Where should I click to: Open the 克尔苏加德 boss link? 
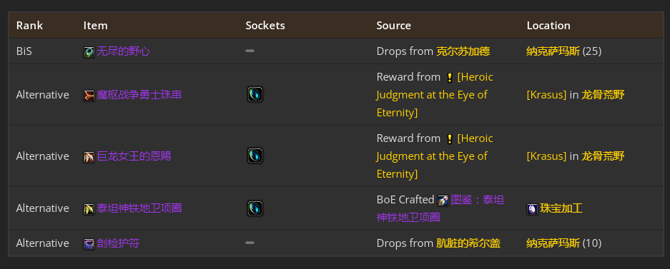coord(463,51)
